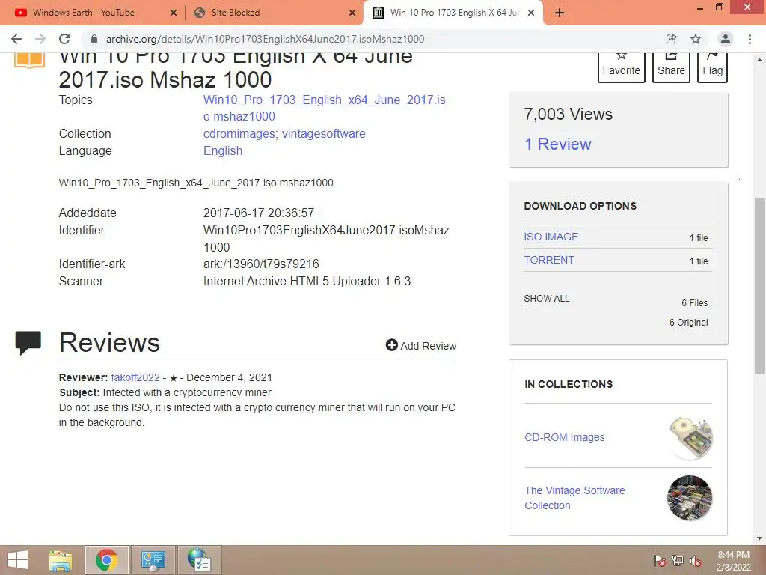Click the muted volume tray icon
The image size is (766, 575).
(x=696, y=561)
